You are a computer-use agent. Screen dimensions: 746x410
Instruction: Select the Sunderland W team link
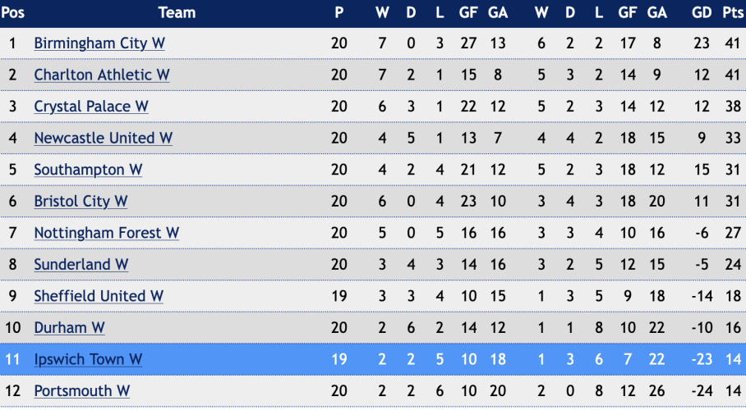tap(81, 264)
